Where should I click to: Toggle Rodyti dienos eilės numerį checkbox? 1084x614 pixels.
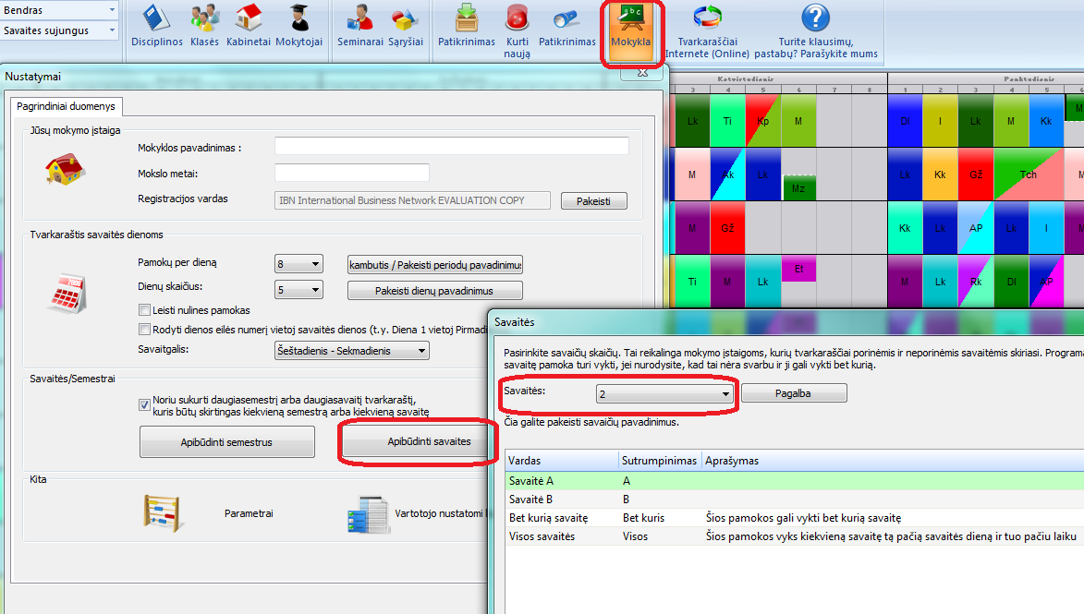point(144,330)
